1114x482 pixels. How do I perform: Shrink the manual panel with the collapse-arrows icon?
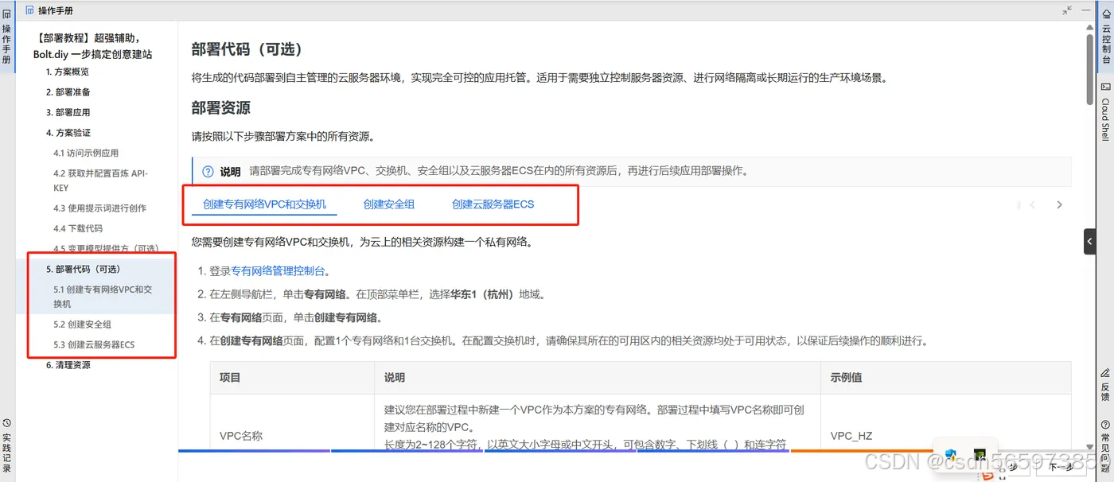[1067, 10]
